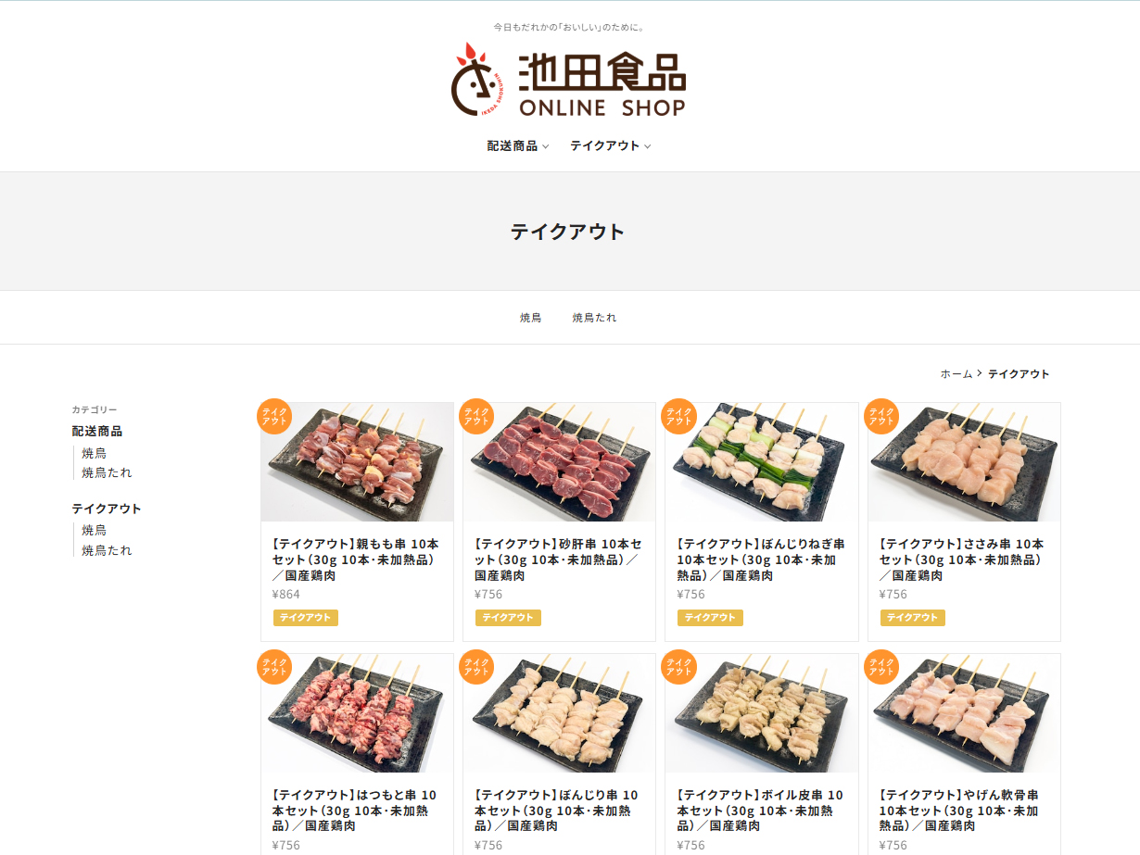Click orange takeout badge on 親もも串 product
The width and height of the screenshot is (1140, 855).
pyautogui.click(x=274, y=416)
